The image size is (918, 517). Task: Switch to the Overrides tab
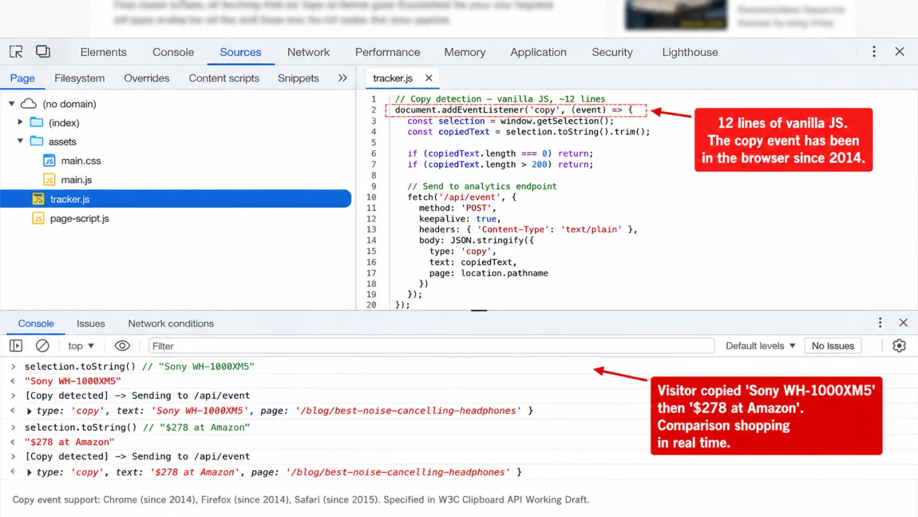point(147,78)
